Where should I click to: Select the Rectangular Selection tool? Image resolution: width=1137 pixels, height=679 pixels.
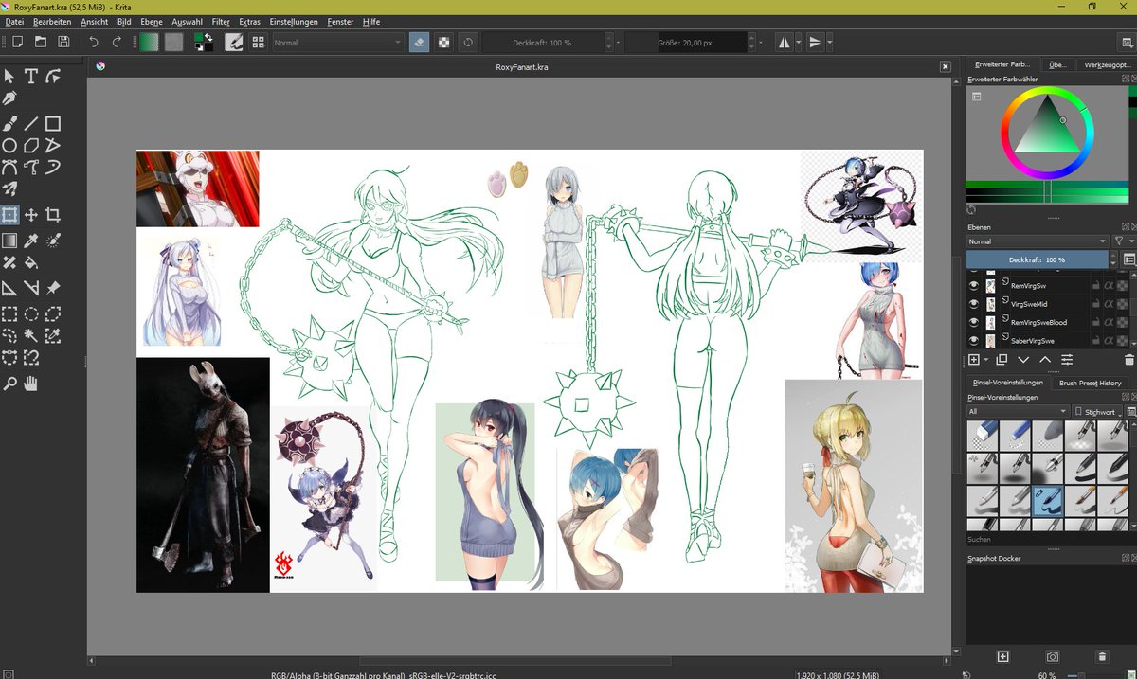coord(9,313)
